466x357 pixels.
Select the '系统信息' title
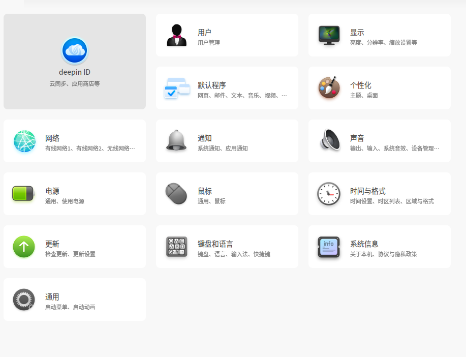coord(364,244)
